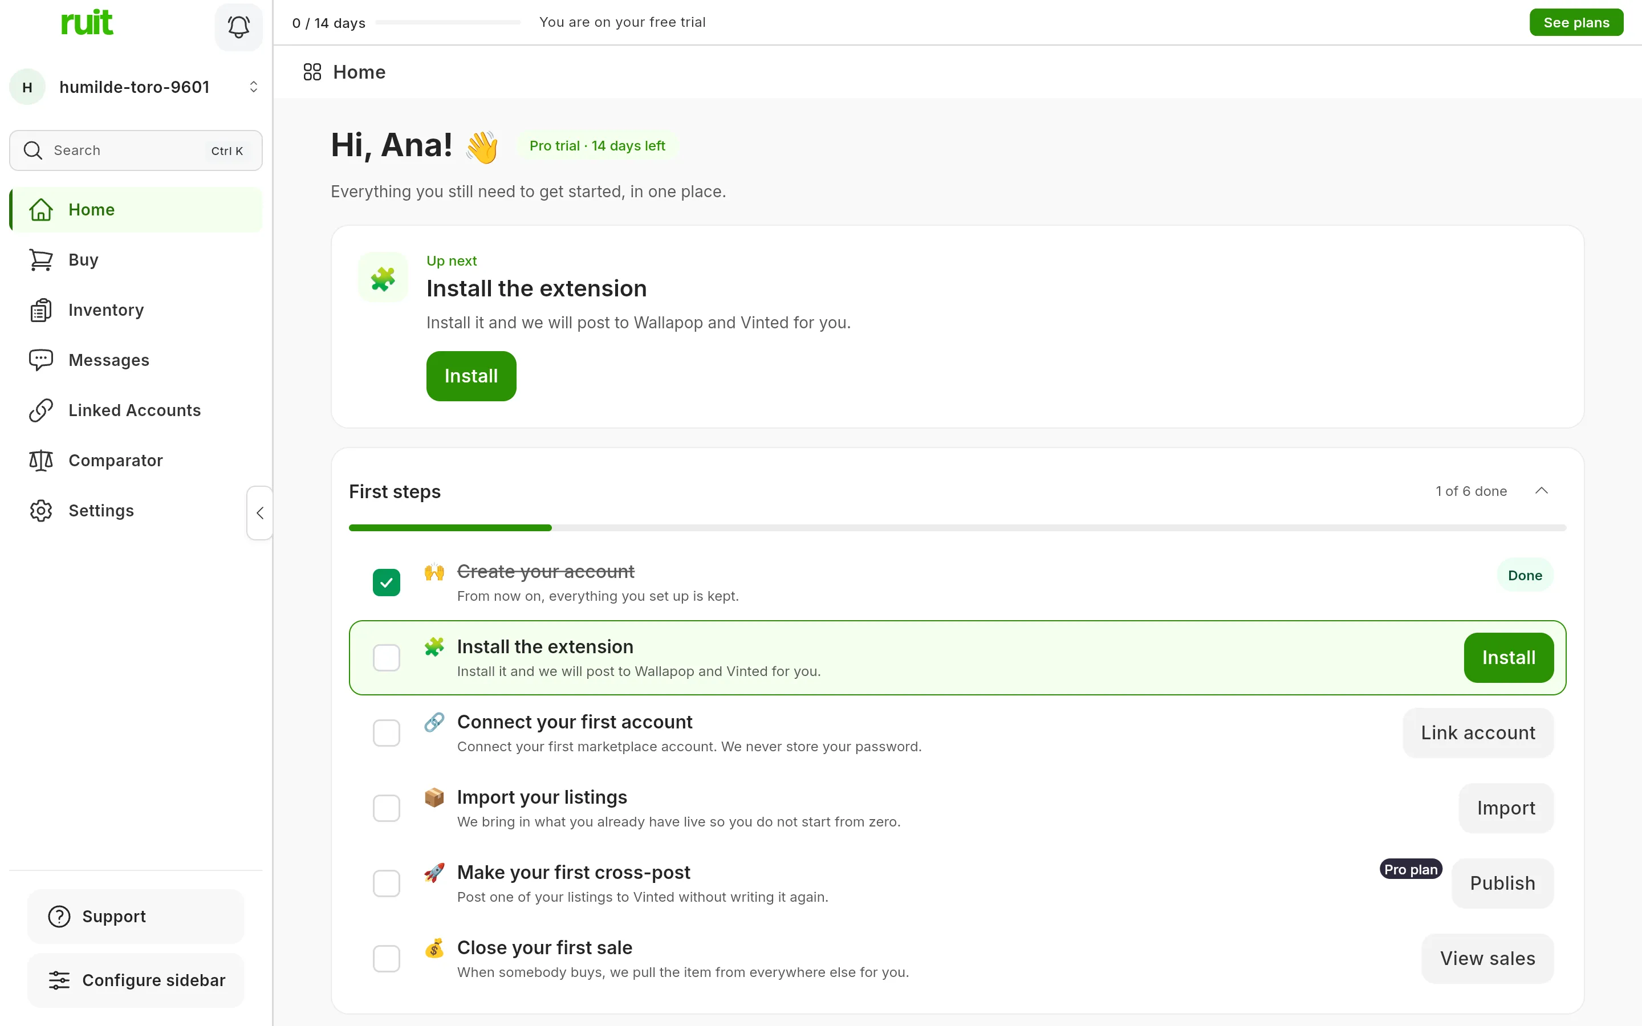Click the Pro plan badge

point(1411,869)
